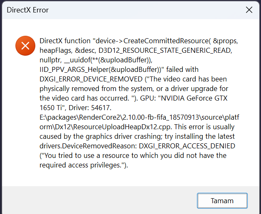Click the DXGI_ERROR_ACCESS_DENIED reason text
Viewport: 261px width, 214px height.
pyautogui.click(x=188, y=146)
